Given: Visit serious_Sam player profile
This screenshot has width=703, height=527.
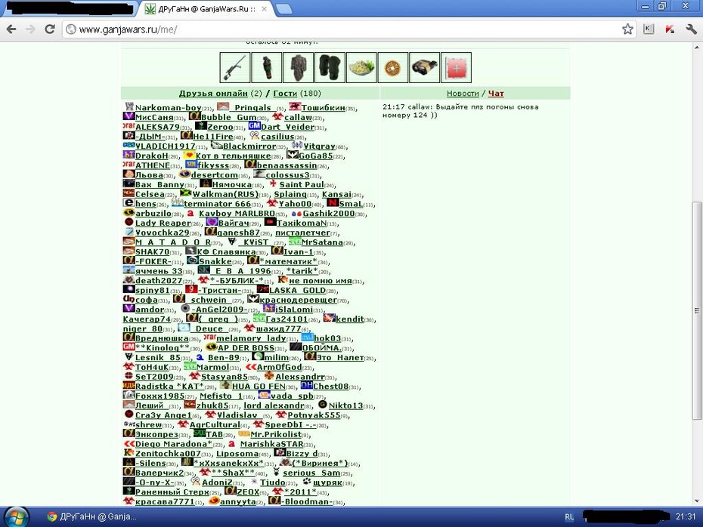Looking at the screenshot, I should pyautogui.click(x=311, y=473).
